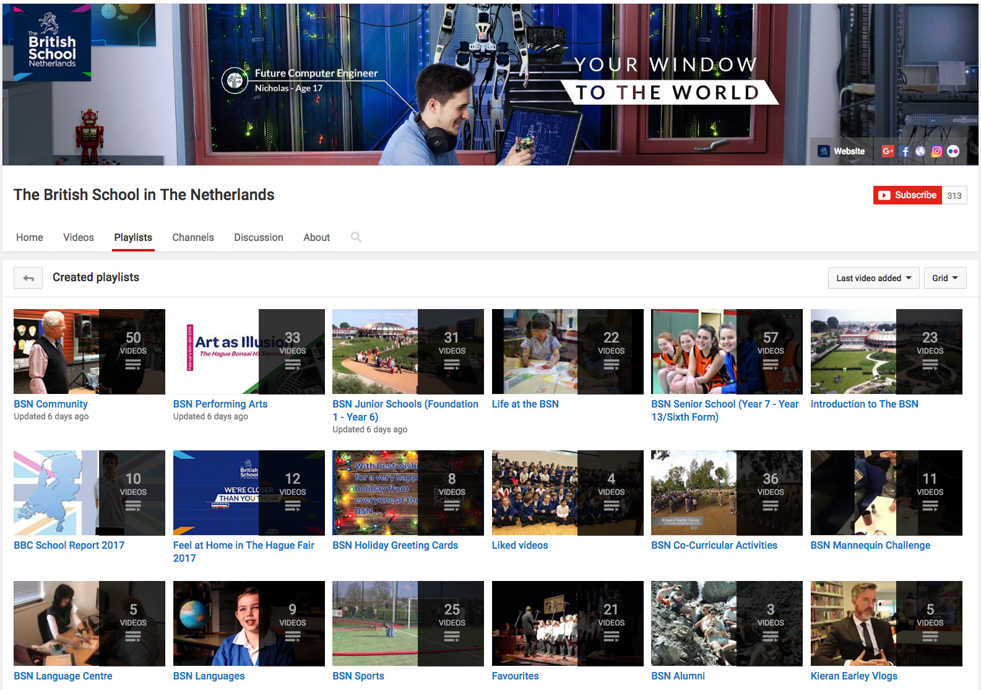Screen dimensions: 981x690
Task: Click the globe link icon in banner
Action: pos(920,151)
